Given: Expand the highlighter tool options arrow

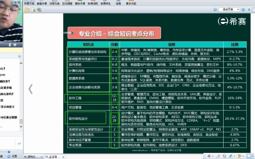Looking at the screenshot, I should point(244,156).
